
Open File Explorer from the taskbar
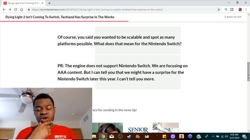point(94,136)
